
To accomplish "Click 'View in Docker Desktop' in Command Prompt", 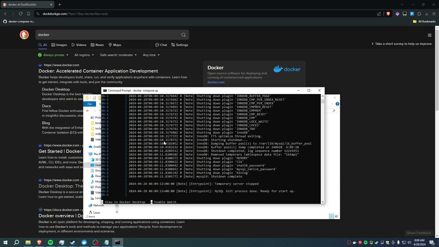I will (125, 202).
